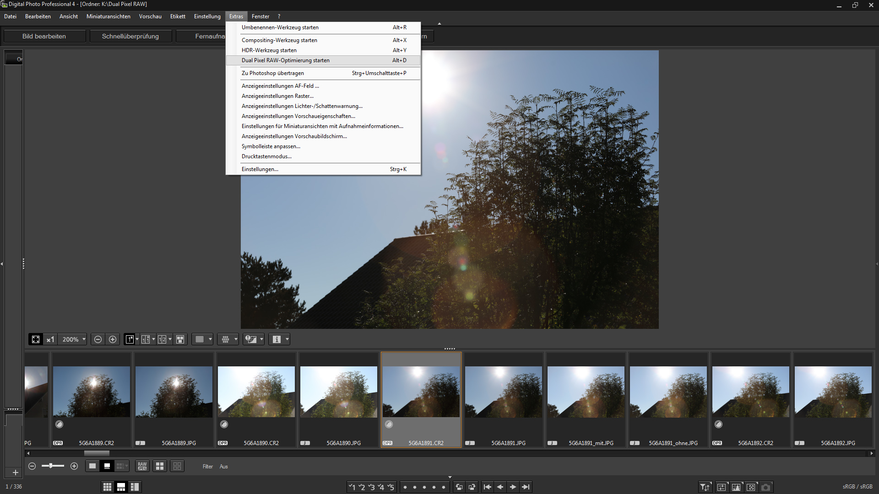The width and height of the screenshot is (879, 494).
Task: Open thumbnail with info display dropdown
Action: [122, 466]
